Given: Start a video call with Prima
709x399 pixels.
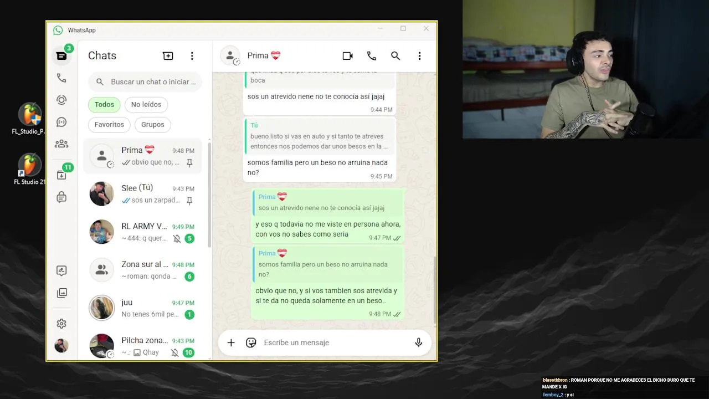Looking at the screenshot, I should click(x=347, y=56).
